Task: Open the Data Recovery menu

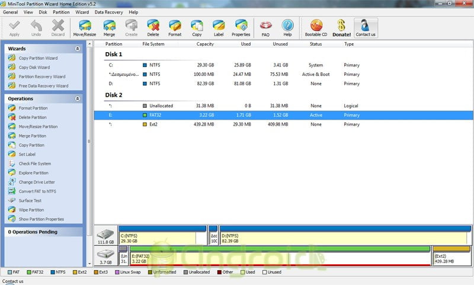Action: 108,12
